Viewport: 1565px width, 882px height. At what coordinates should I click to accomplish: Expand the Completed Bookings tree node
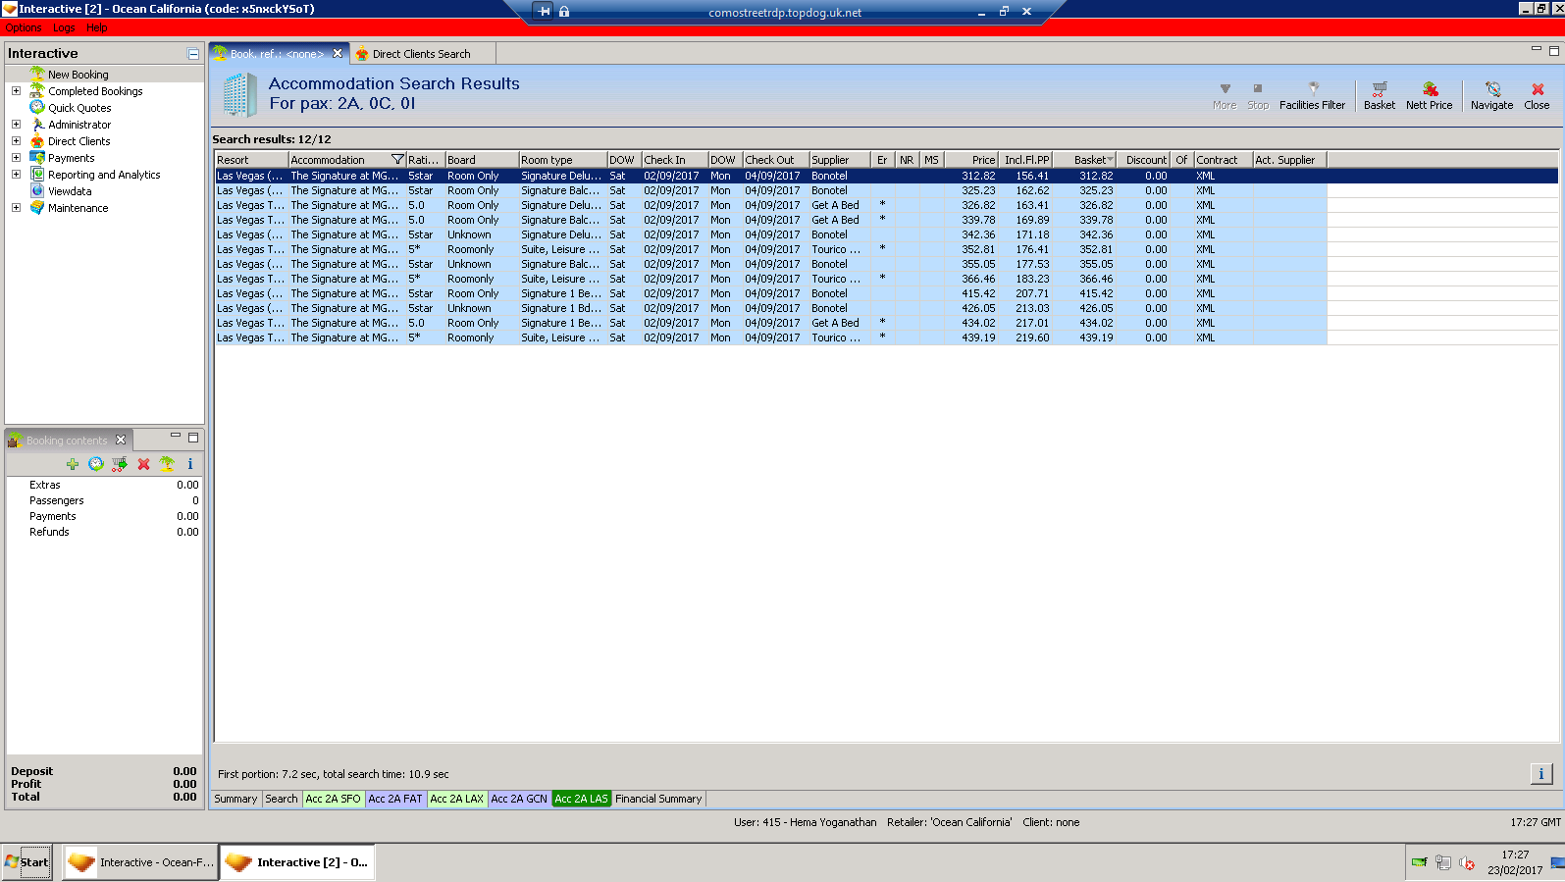pos(16,91)
